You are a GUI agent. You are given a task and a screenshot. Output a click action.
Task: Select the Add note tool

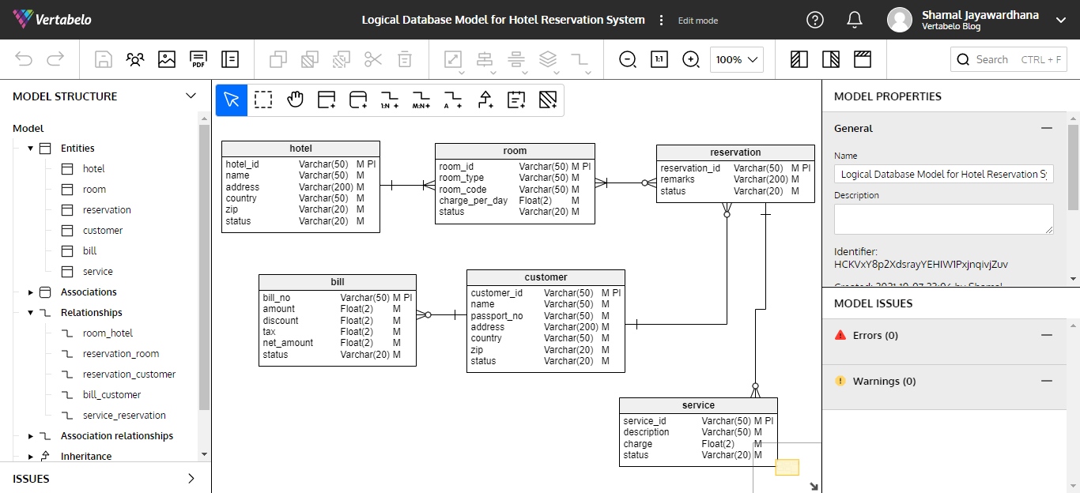pyautogui.click(x=516, y=100)
